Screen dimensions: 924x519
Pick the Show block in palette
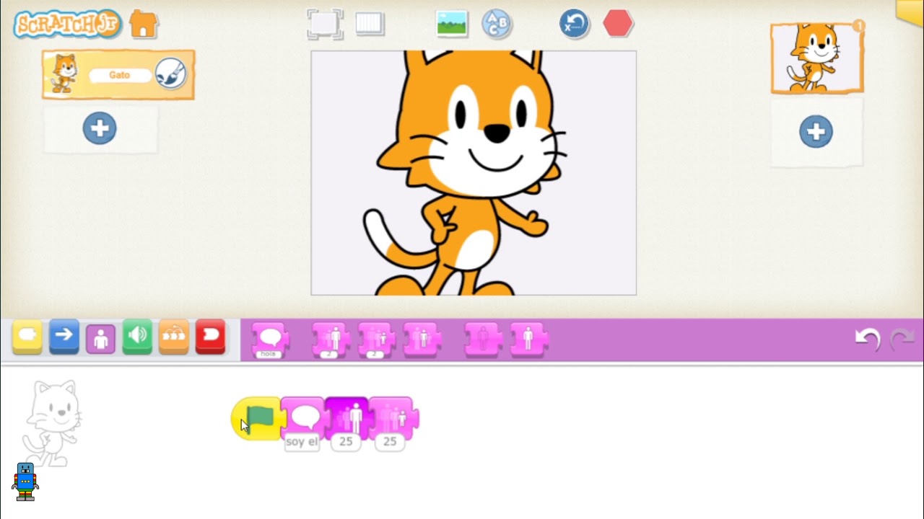coord(528,339)
